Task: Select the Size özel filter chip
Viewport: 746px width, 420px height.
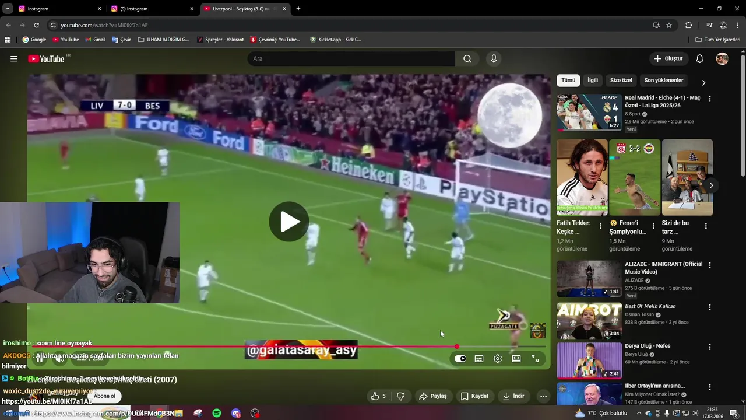Action: coord(621,80)
